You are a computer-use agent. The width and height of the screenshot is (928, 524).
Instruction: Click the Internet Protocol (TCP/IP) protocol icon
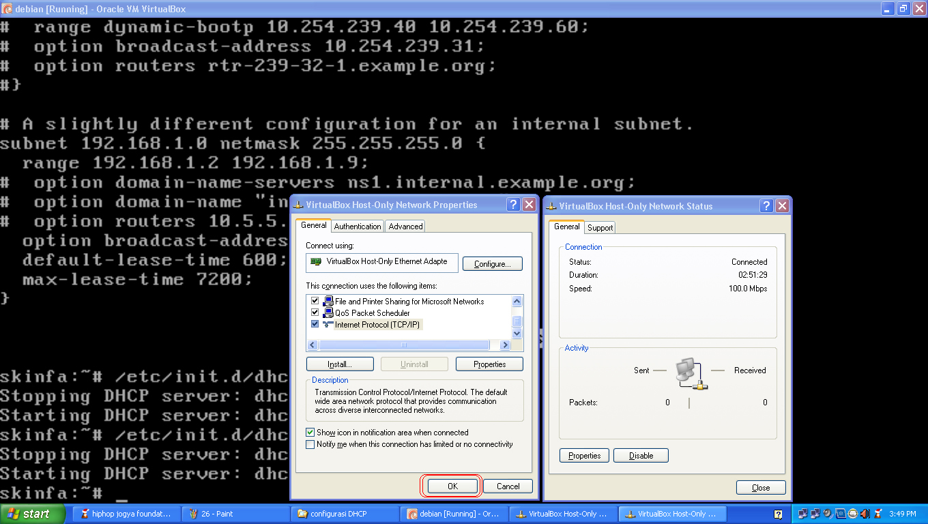click(328, 324)
